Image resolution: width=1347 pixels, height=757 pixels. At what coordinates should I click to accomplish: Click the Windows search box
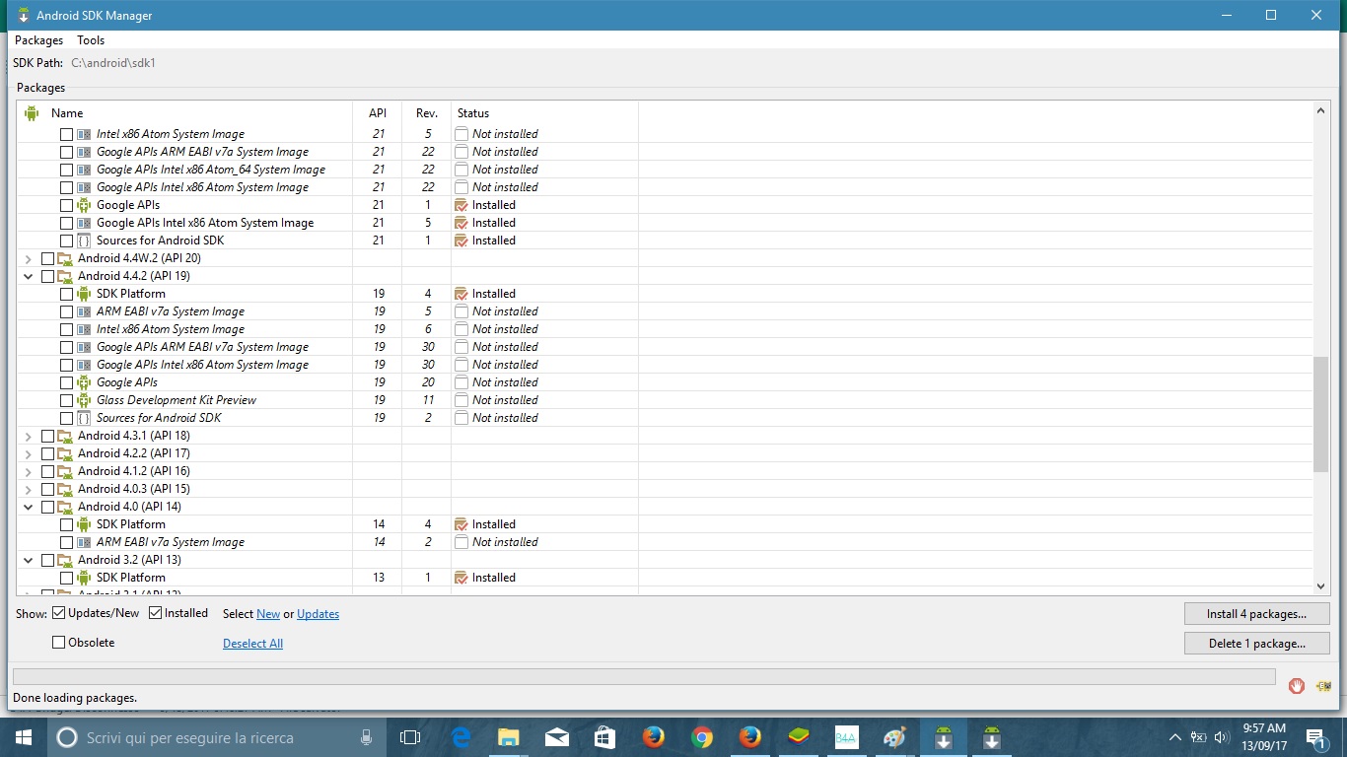(x=215, y=737)
